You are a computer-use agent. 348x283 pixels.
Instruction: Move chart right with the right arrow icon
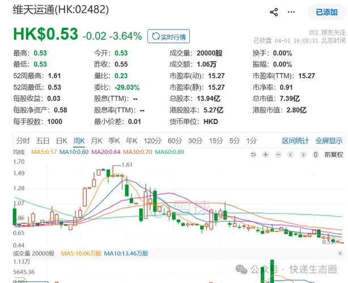pyautogui.click(x=303, y=155)
